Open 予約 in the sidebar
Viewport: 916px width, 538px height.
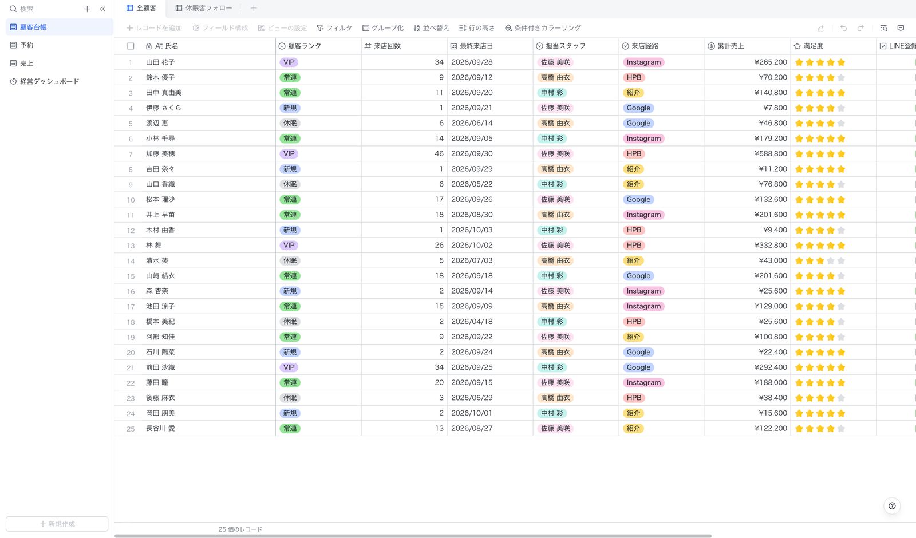click(x=60, y=45)
